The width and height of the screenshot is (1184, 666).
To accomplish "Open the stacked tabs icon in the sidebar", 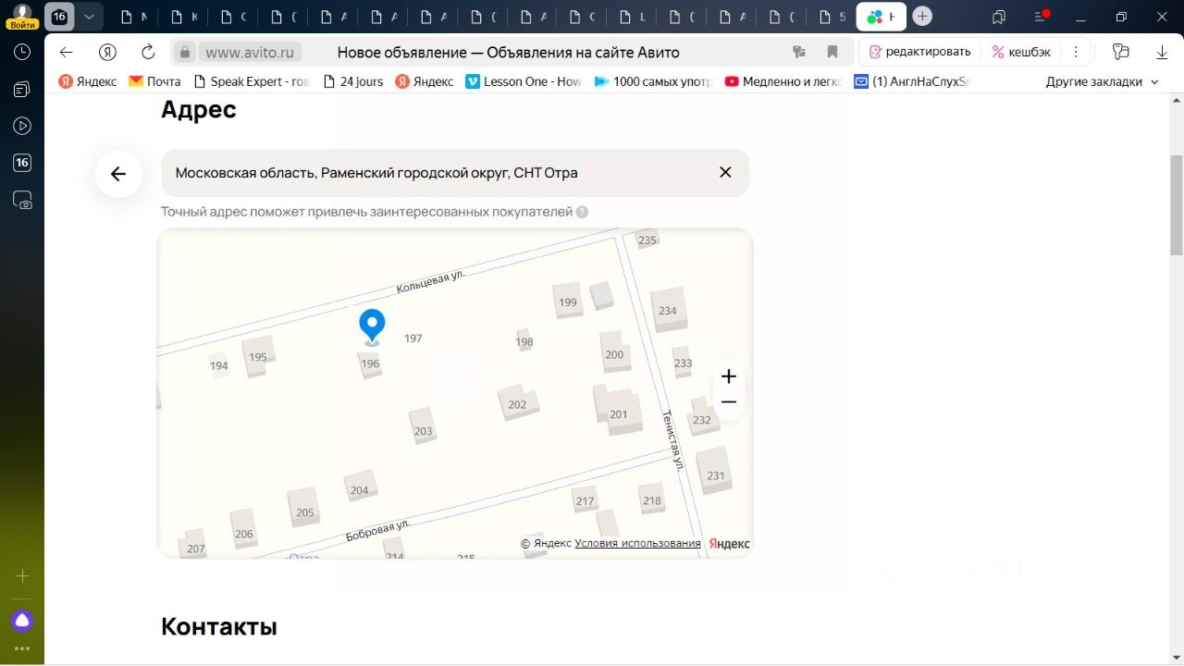I will [x=22, y=89].
